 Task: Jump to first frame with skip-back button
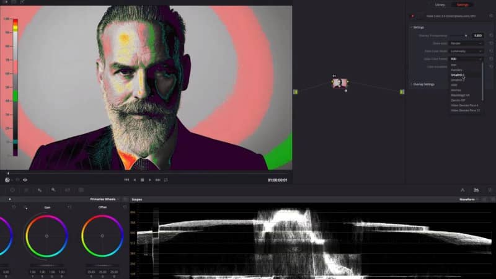(x=126, y=180)
